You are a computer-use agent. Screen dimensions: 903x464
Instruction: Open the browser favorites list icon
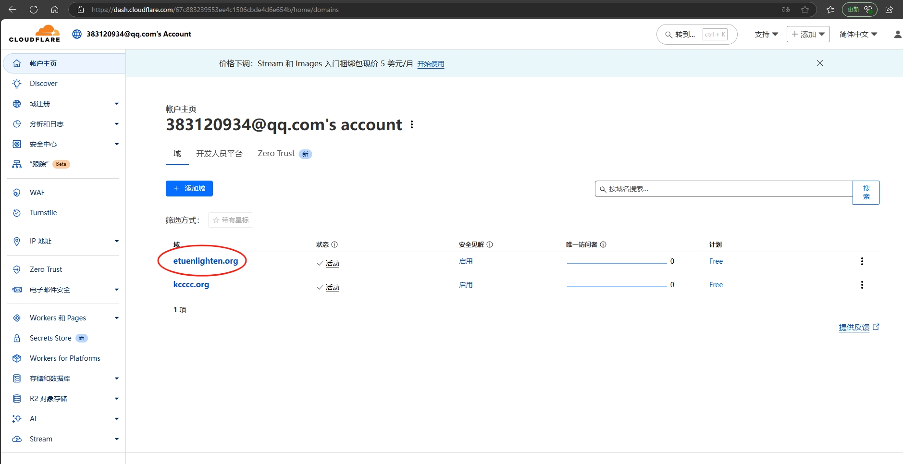pyautogui.click(x=830, y=9)
